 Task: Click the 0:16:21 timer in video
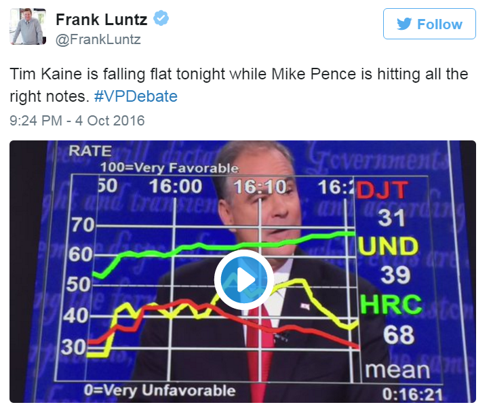click(x=412, y=395)
